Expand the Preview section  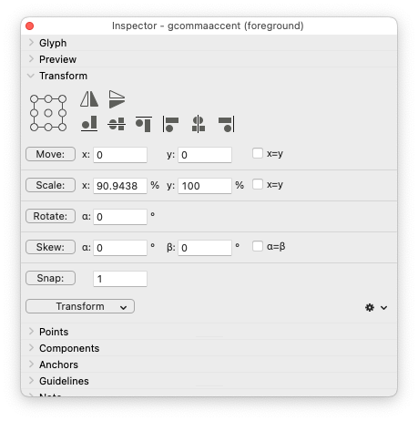click(31, 59)
